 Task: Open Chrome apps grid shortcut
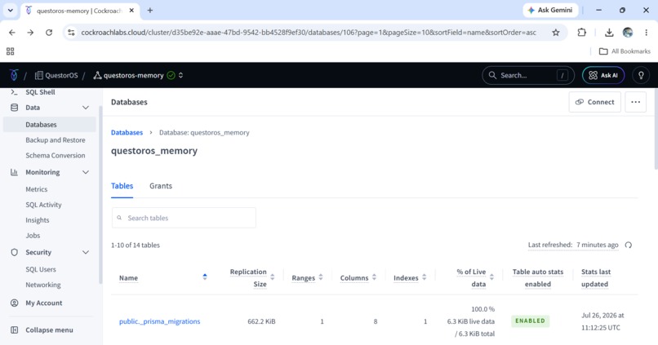(10, 51)
